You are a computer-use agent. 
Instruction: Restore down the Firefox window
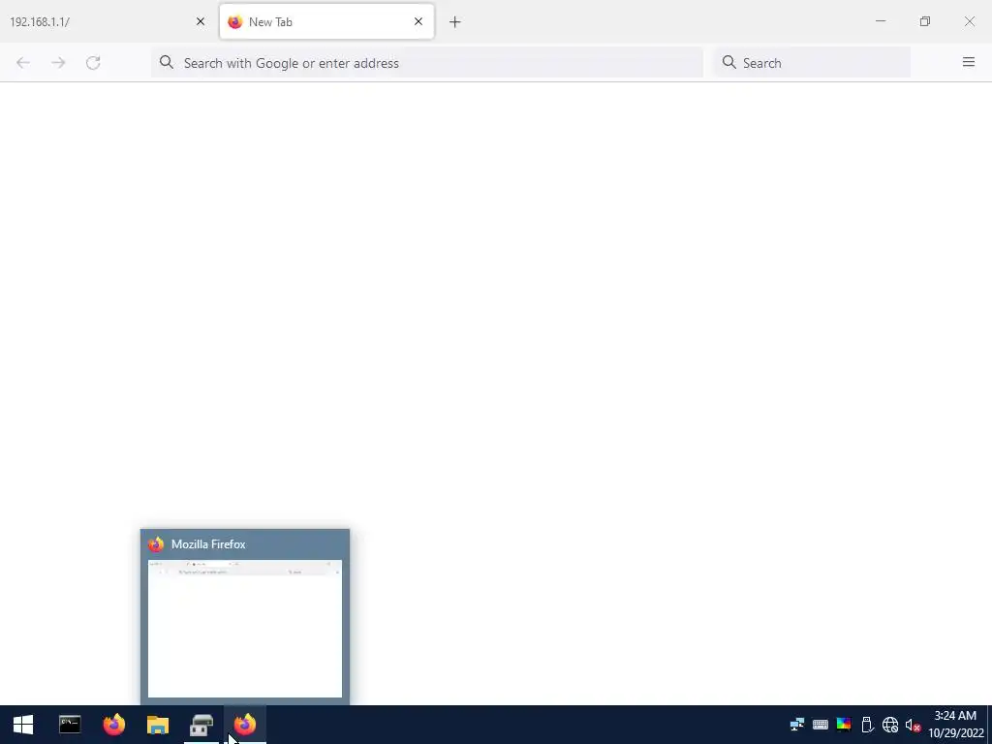pyautogui.click(x=925, y=21)
